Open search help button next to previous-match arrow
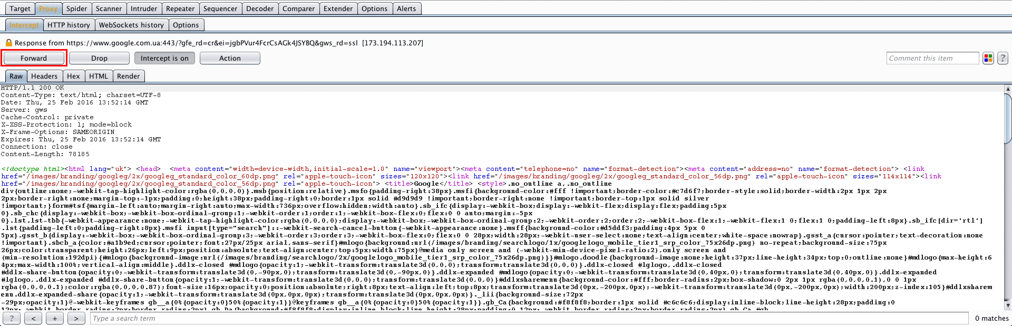1012x326 pixels. tap(12, 318)
